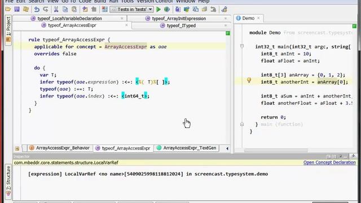Close the typeof_LocalVariableDeclaration tab

(122, 19)
